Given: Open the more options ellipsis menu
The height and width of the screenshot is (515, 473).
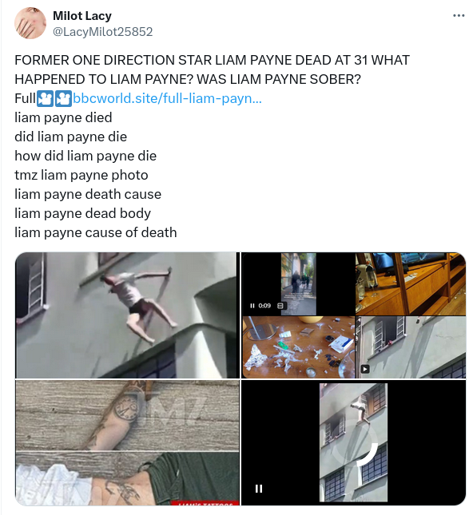Looking at the screenshot, I should coord(458,15).
